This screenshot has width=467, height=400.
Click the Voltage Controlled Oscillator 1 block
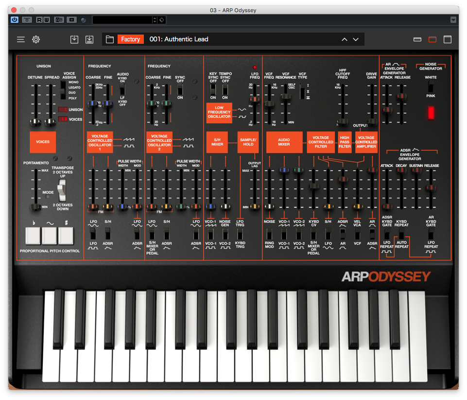pyautogui.click(x=100, y=142)
